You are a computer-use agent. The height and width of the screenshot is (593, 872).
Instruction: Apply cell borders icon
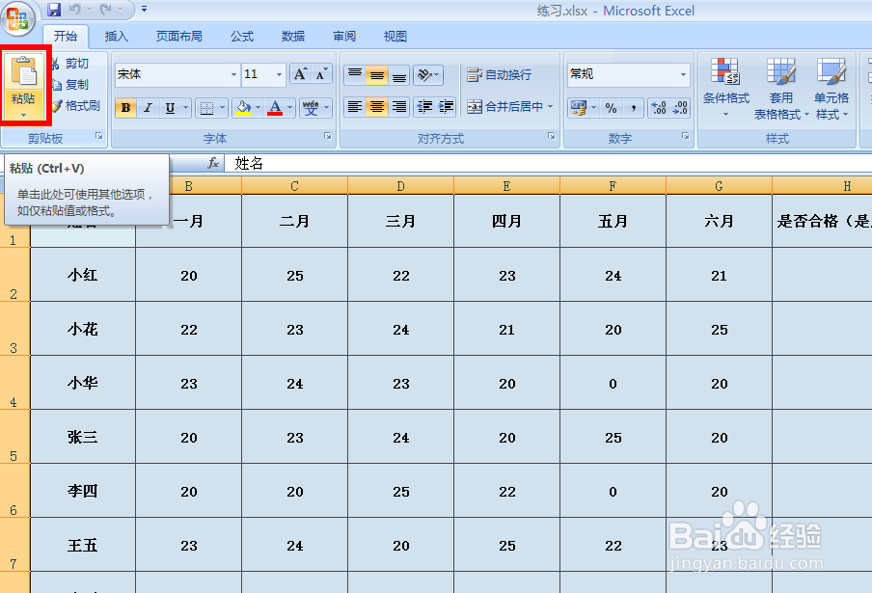(206, 108)
